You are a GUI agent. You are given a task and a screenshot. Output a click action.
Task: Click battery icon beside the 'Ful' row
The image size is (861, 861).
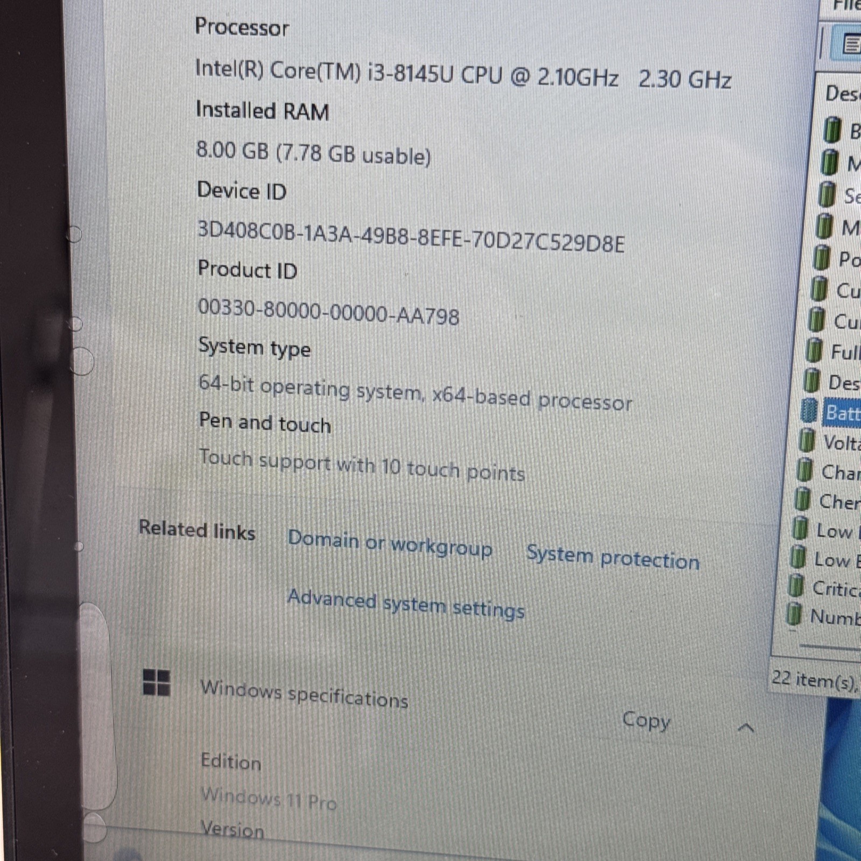coord(815,350)
